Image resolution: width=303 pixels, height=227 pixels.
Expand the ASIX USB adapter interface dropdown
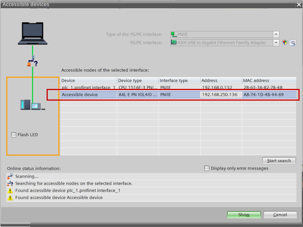pos(276,43)
